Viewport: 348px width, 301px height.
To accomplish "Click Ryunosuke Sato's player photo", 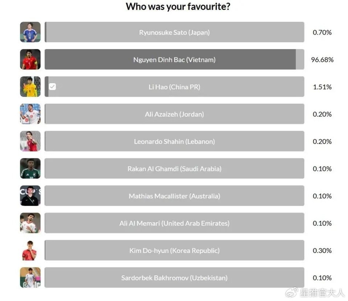I will 30,32.
